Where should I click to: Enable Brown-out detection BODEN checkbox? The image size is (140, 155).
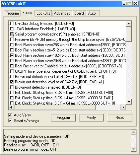[x=12, y=87]
